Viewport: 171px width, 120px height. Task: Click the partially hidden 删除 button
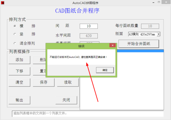(x=39, y=60)
